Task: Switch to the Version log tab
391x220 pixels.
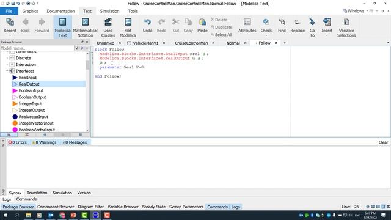Action: tap(84, 193)
